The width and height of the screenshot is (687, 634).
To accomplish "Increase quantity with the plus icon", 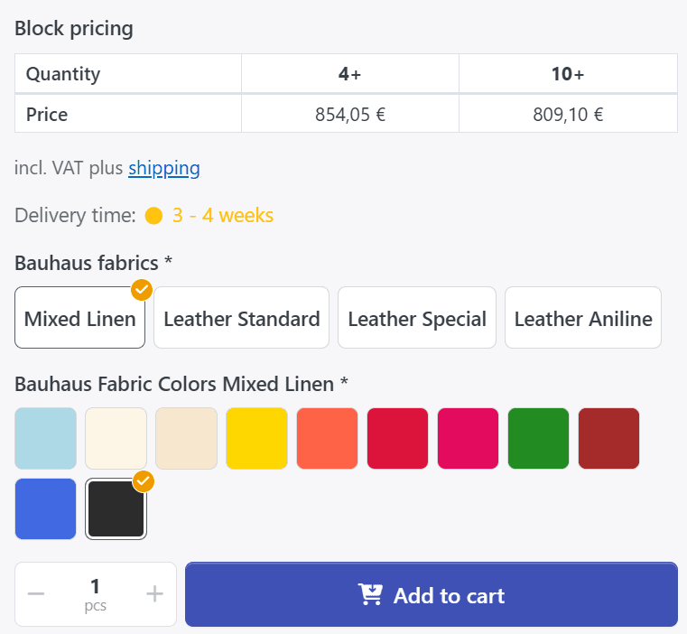I will tap(154, 594).
